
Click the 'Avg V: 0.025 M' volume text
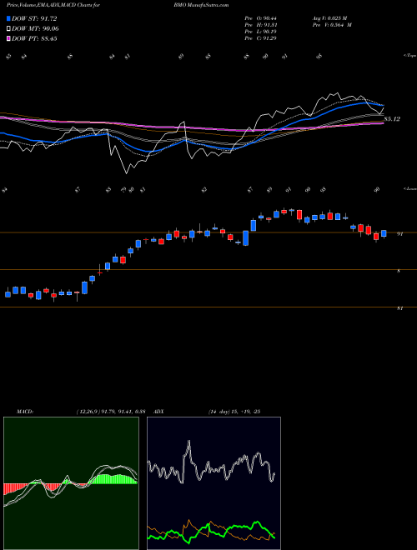coord(331,18)
